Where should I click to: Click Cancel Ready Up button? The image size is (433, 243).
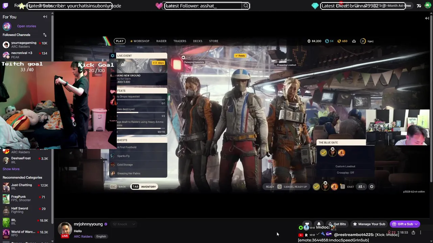292,187
